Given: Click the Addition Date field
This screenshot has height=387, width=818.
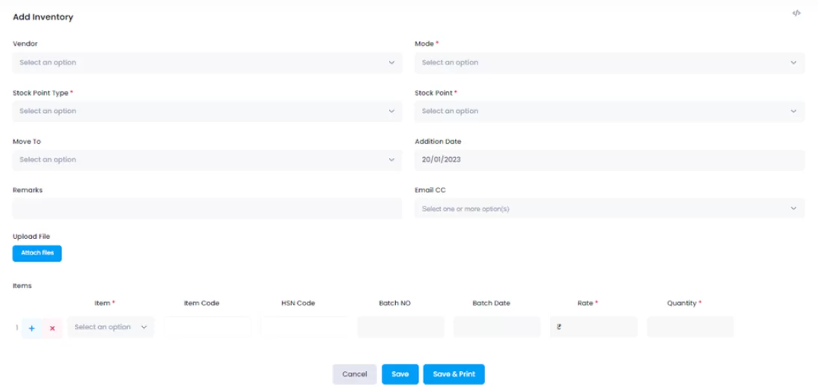Looking at the screenshot, I should pos(609,160).
